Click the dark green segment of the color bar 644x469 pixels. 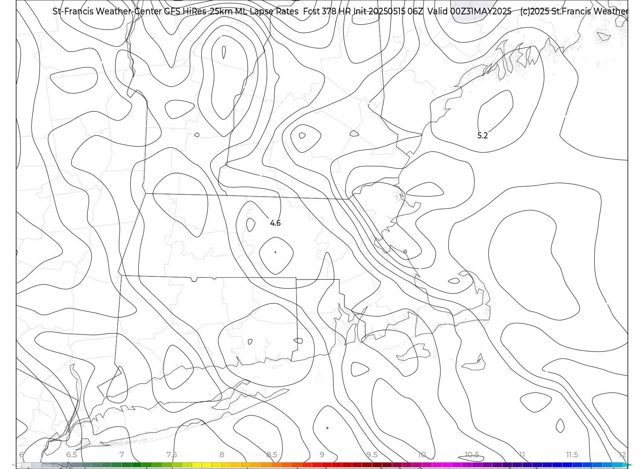[137, 465]
